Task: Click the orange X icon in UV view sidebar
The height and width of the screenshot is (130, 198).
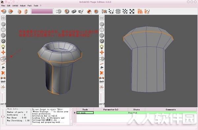Action: (x=102, y=73)
